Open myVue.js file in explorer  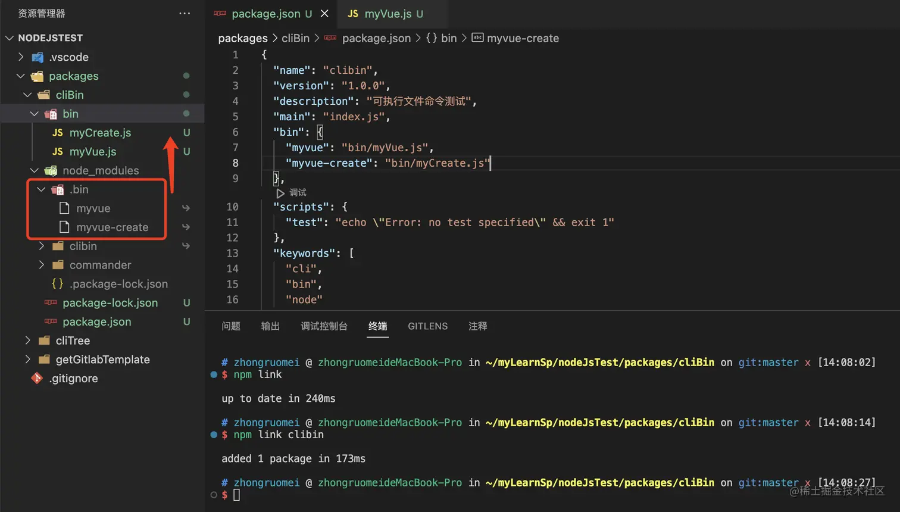point(93,152)
